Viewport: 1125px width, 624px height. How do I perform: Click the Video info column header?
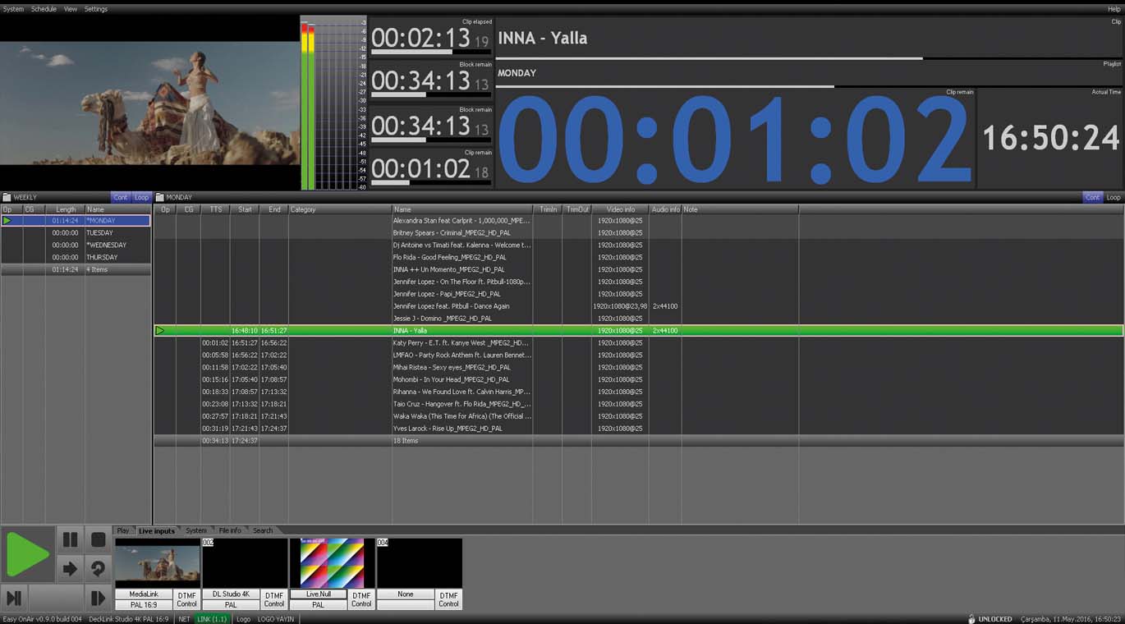pyautogui.click(x=621, y=209)
